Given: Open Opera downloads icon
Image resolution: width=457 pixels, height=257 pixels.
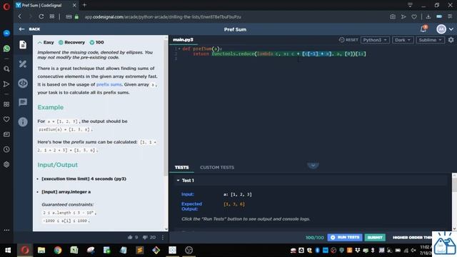Looking at the screenshot, I should (428, 17).
